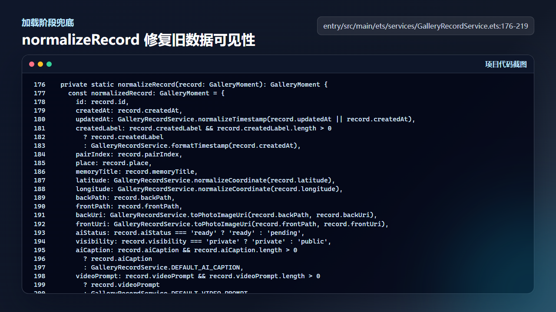Click the 'aiStatus' ready/pending line

tap(190, 233)
